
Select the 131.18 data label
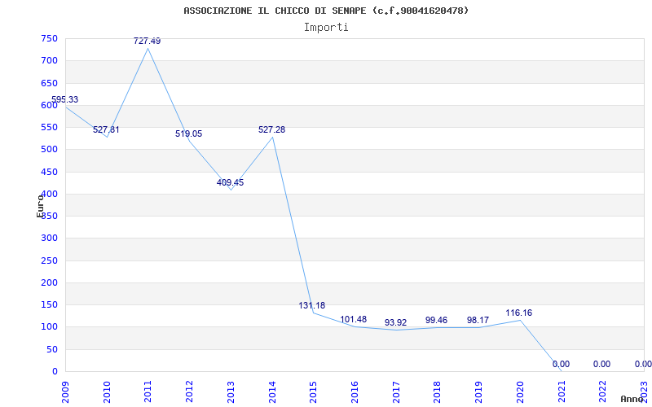(312, 305)
